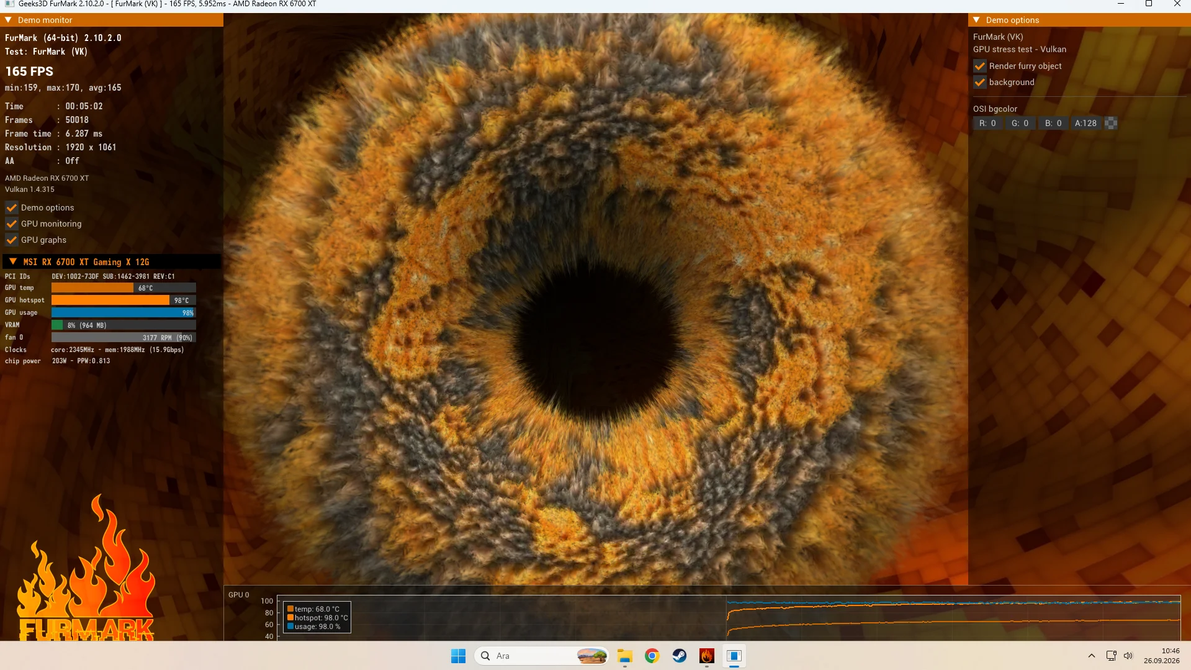The width and height of the screenshot is (1191, 670).
Task: Click the GPU 0 graph label
Action: (238, 595)
